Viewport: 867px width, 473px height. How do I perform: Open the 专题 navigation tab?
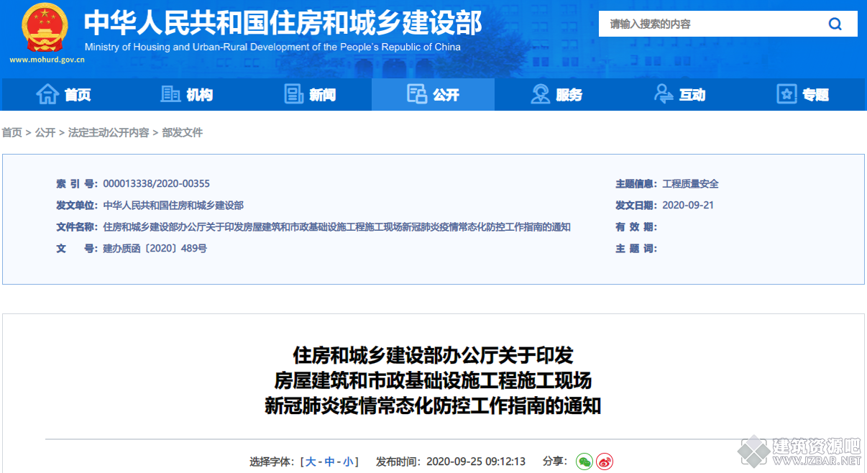tap(803, 94)
